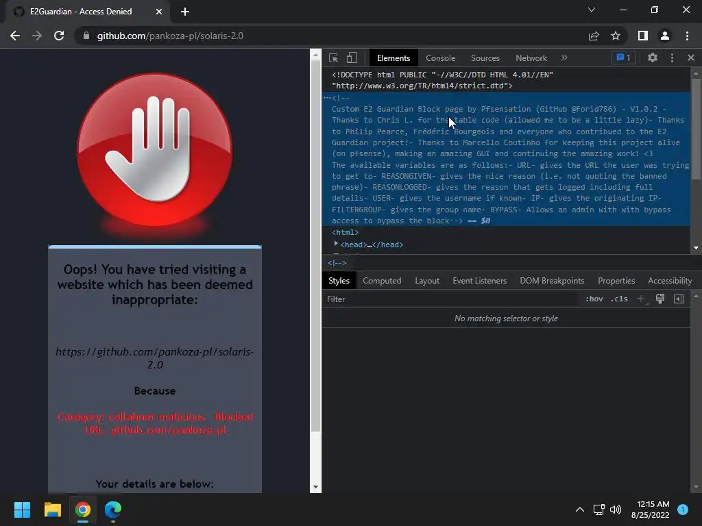
Task: Open the clock and date panel
Action: coord(650,510)
